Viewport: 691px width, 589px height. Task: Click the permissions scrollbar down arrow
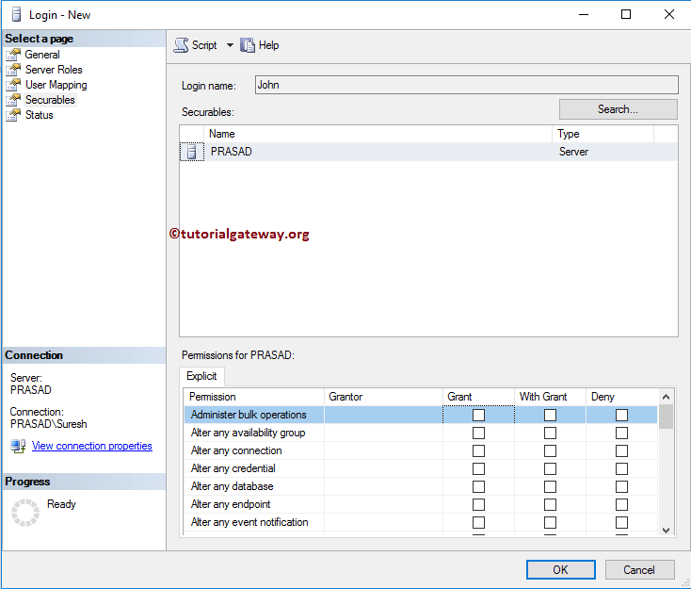point(666,530)
